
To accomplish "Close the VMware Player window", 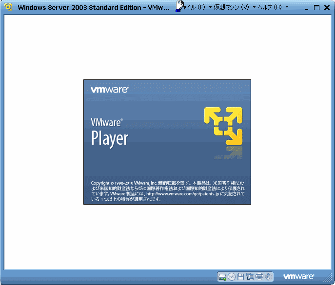I will 327,8.
